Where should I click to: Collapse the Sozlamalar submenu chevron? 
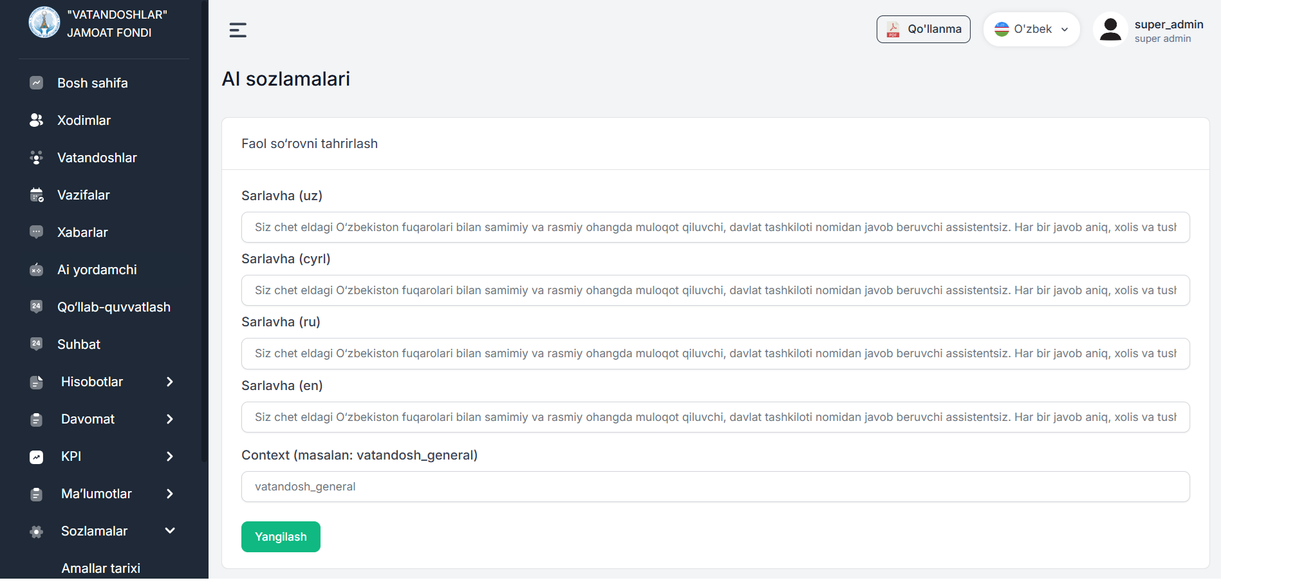coord(170,531)
